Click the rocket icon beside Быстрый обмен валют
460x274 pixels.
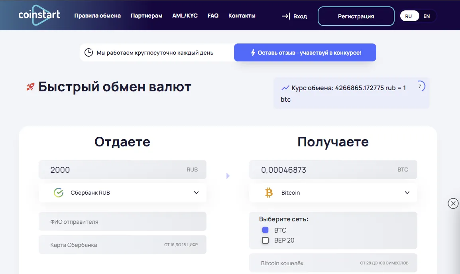click(x=30, y=87)
